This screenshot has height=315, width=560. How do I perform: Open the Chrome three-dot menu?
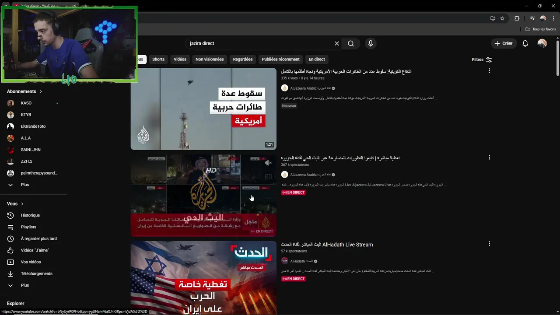tap(553, 18)
